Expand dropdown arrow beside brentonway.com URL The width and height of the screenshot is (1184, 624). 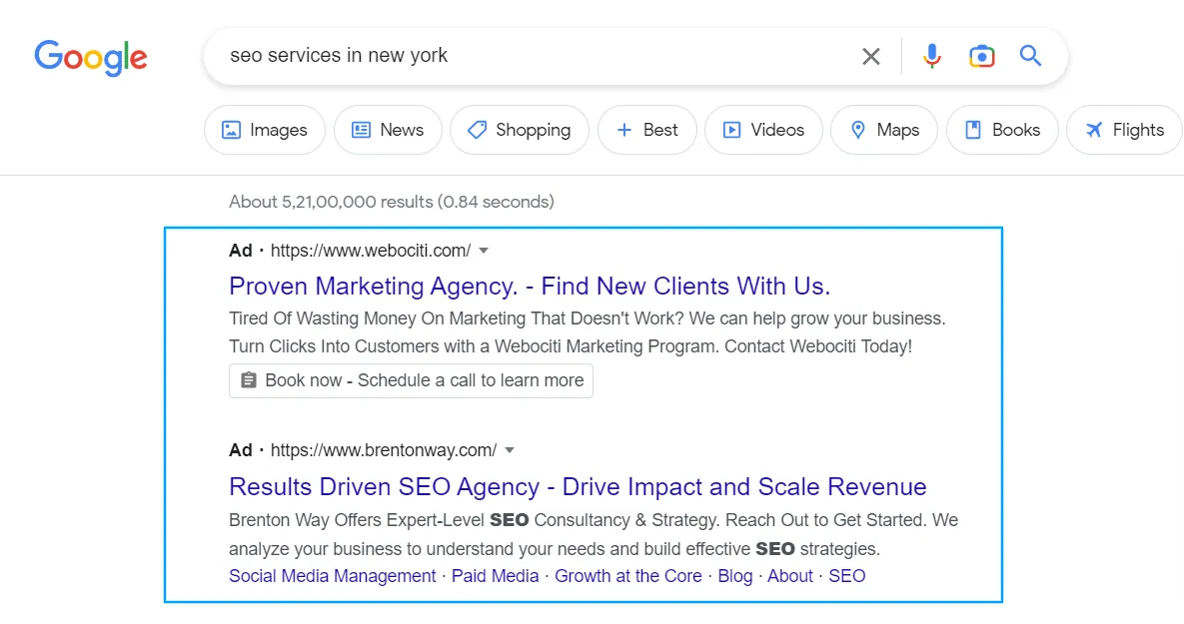pos(510,450)
